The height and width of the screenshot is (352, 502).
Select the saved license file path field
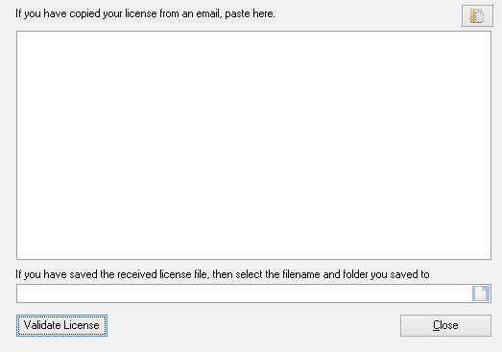244,293
